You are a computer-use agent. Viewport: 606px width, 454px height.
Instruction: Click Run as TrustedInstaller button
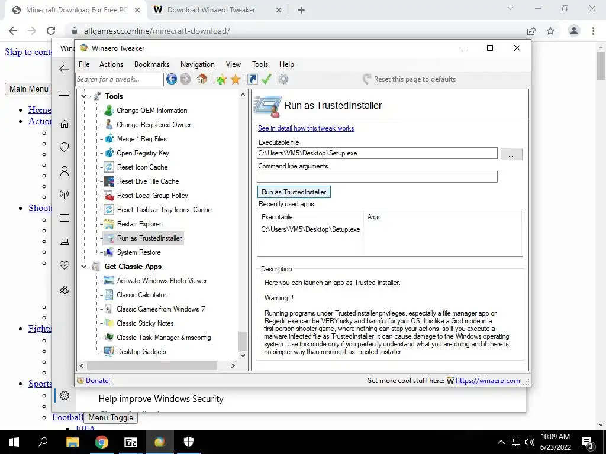point(294,192)
